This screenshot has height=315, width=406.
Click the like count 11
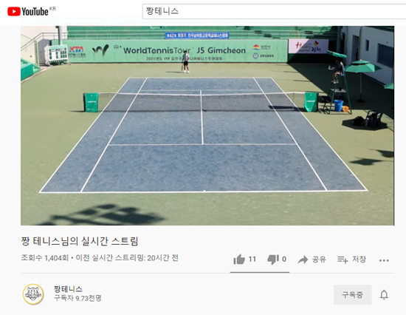(x=252, y=260)
